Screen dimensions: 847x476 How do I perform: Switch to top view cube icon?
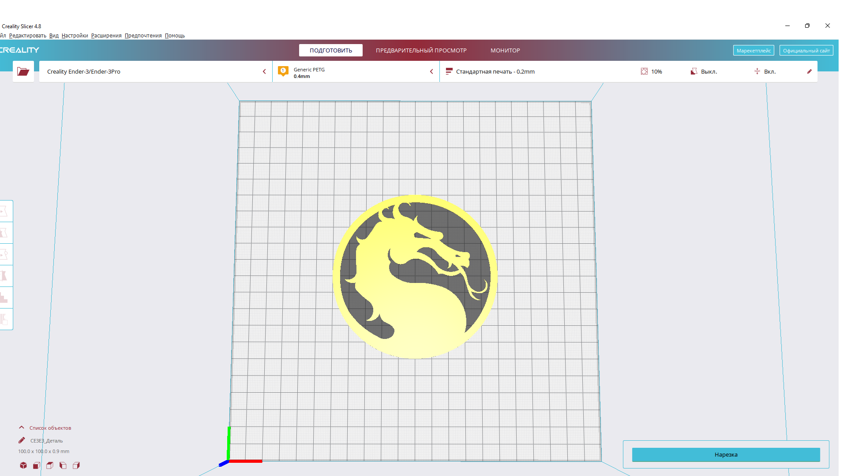[x=50, y=465]
